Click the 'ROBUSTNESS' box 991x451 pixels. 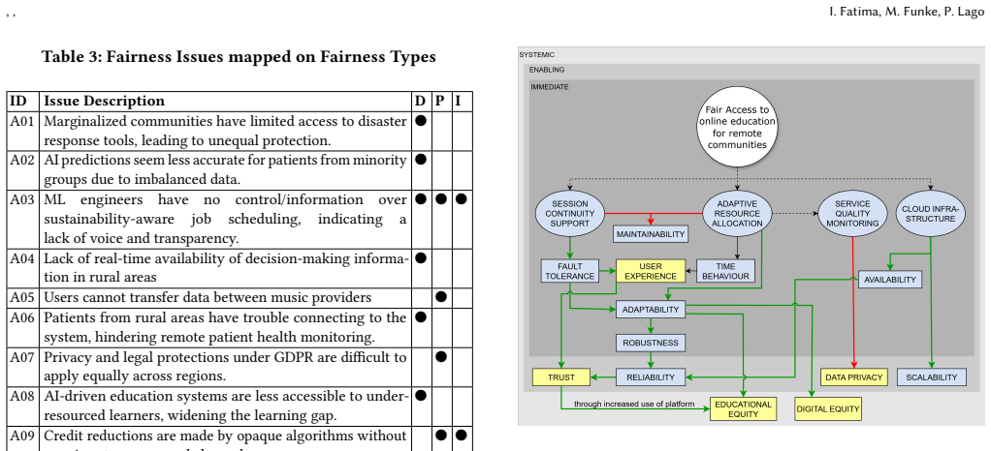coord(651,344)
